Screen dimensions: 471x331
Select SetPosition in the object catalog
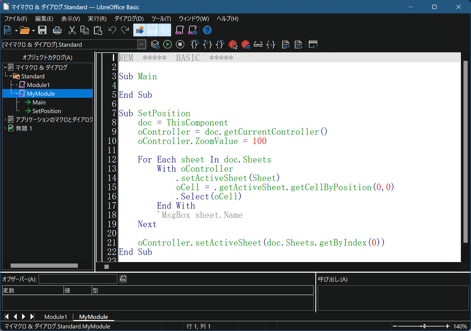point(47,111)
